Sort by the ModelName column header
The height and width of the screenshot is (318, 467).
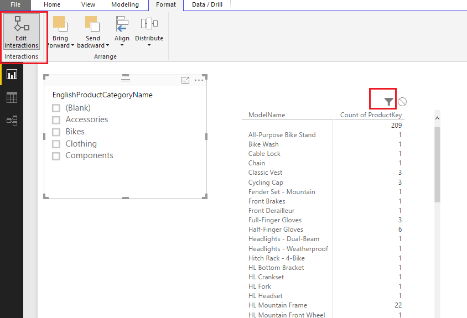click(x=267, y=115)
